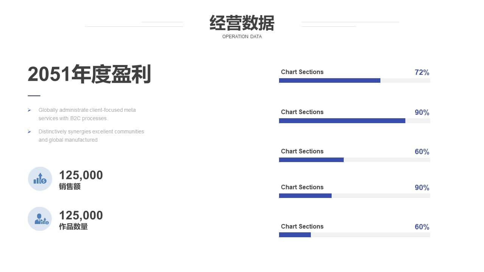484x272 pixels.
Task: Select the first 60% progress bar
Action: click(355, 160)
